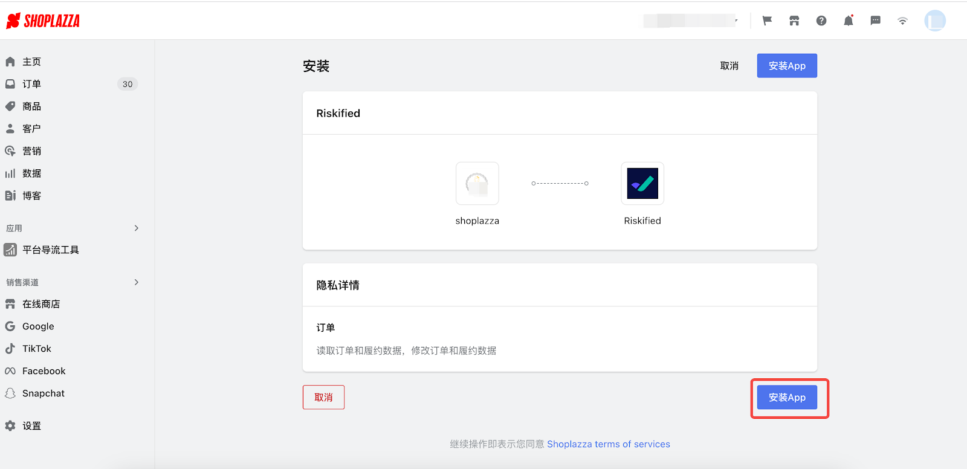Open 营销 in sidebar
The height and width of the screenshot is (469, 967).
coord(32,151)
